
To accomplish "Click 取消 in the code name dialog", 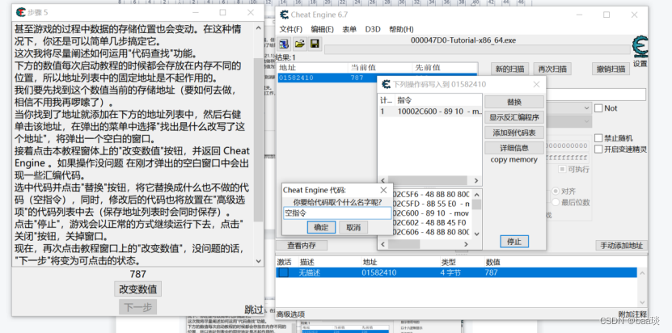I will (353, 228).
